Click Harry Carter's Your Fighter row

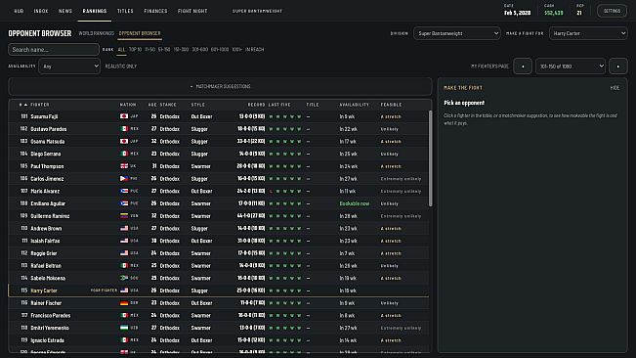[x=219, y=291]
